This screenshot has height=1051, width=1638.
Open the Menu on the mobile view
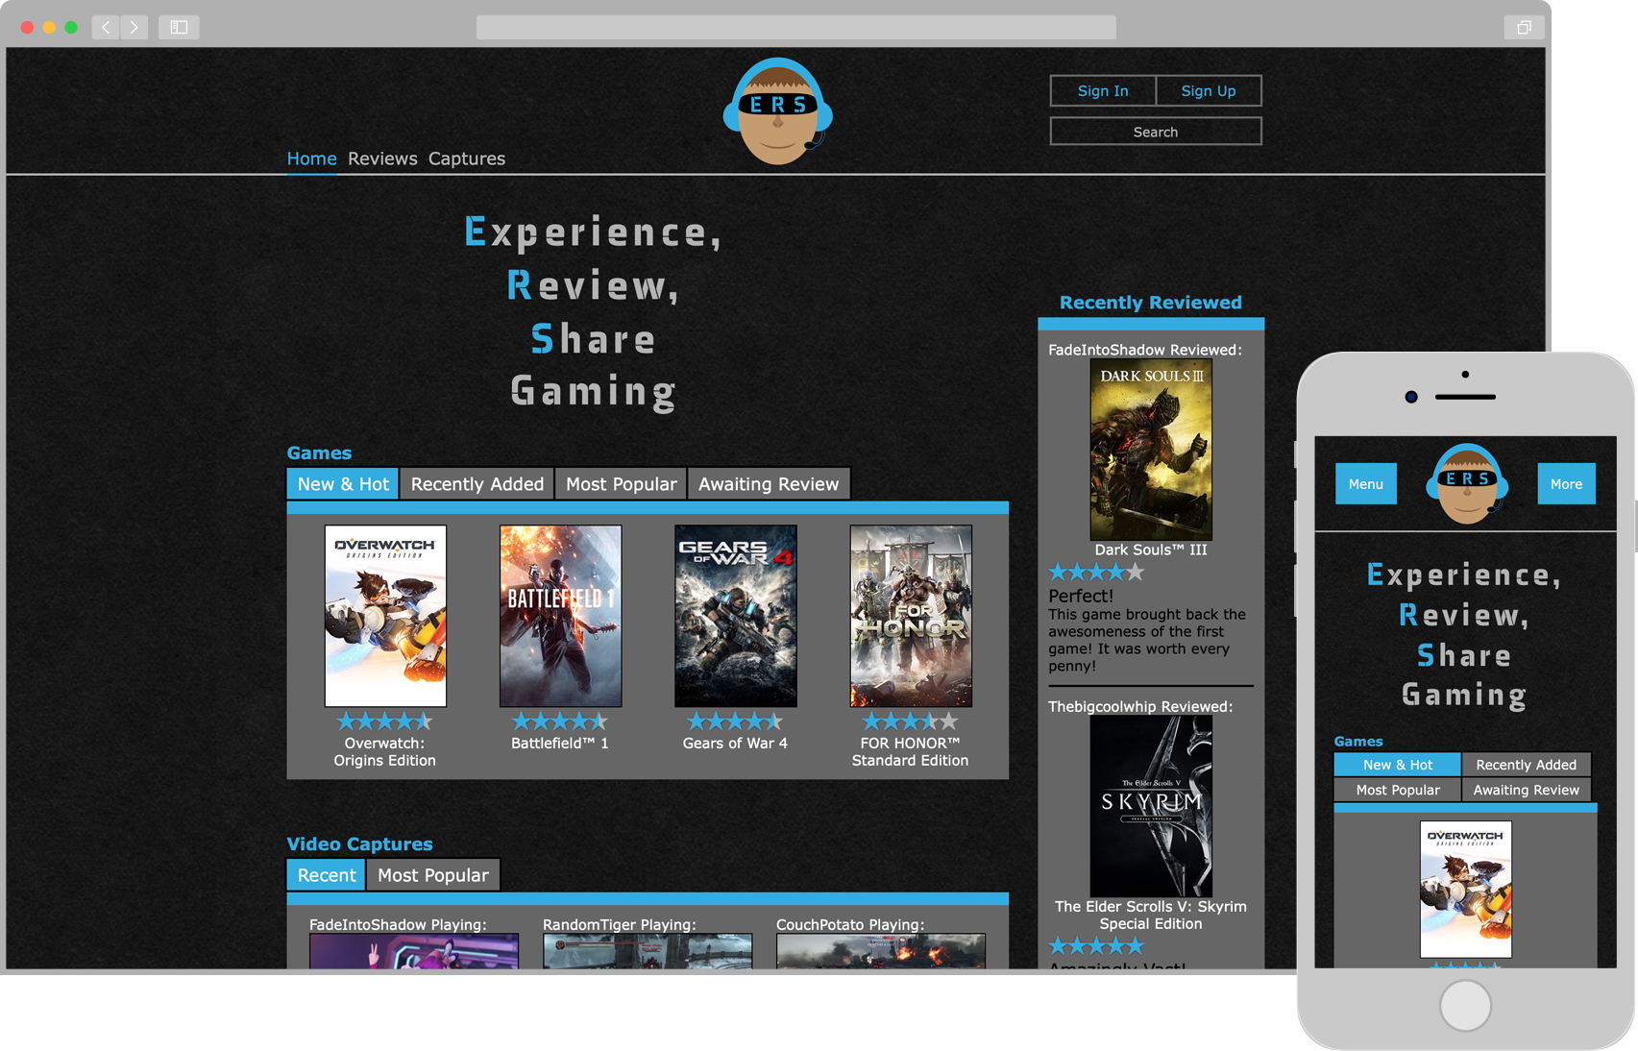1365,484
